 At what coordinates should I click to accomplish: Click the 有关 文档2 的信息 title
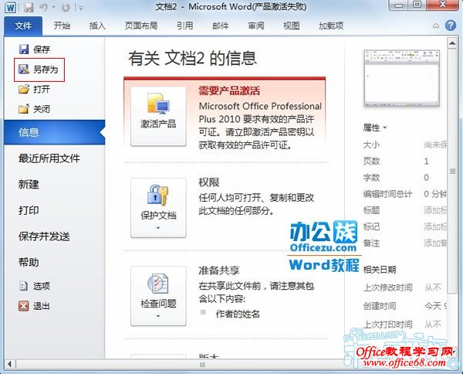(x=192, y=58)
